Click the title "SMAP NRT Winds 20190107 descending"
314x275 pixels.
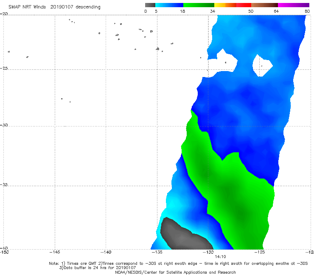(54, 7)
